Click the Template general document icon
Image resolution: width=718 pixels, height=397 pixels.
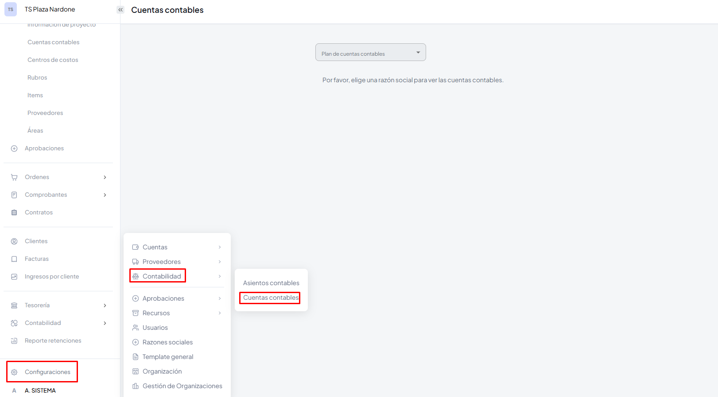136,357
